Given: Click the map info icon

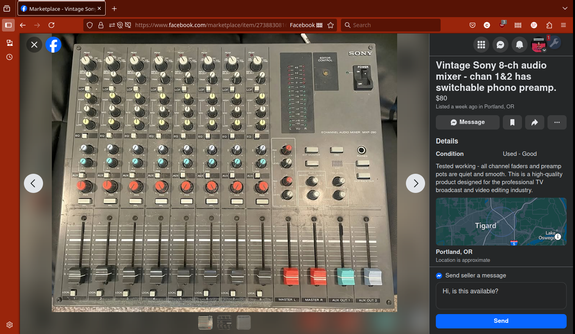Looking at the screenshot, I should pyautogui.click(x=558, y=237).
